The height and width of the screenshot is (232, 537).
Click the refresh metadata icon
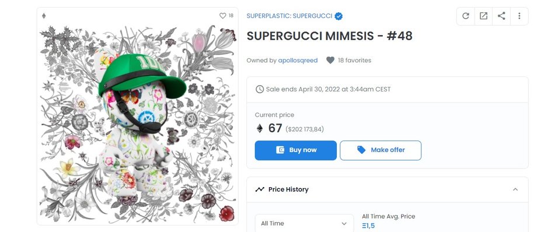tap(465, 16)
